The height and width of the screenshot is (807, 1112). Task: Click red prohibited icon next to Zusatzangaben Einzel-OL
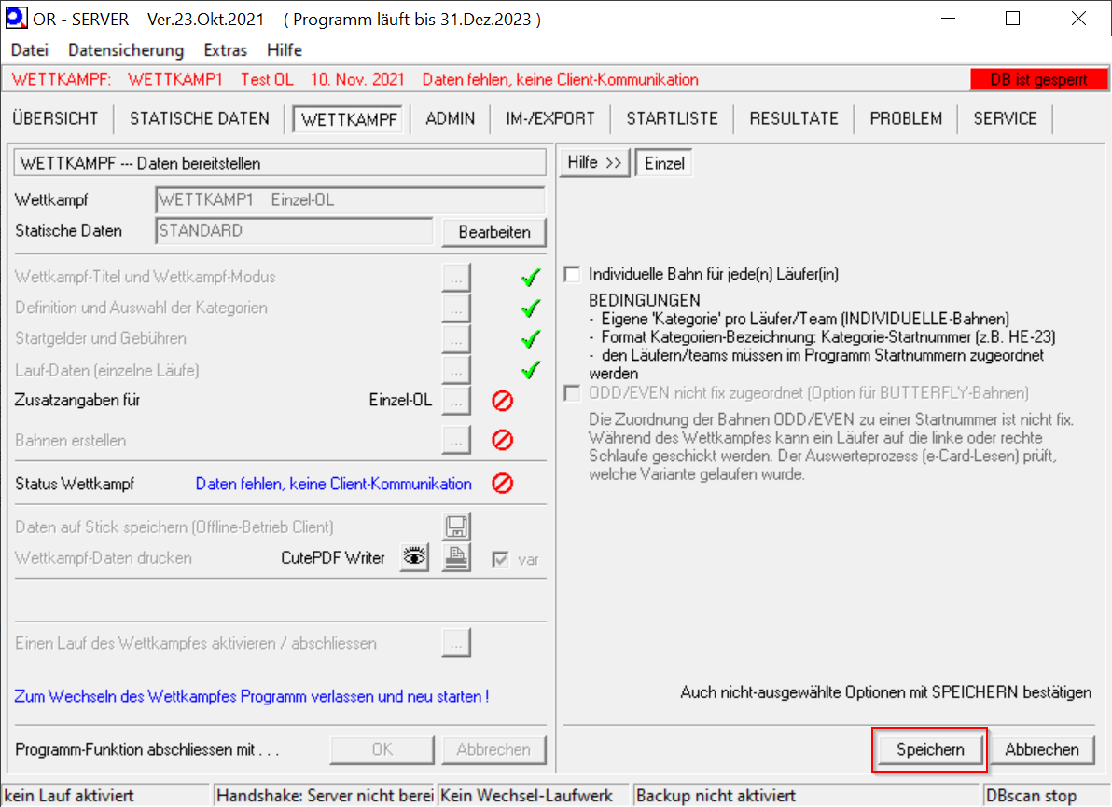[503, 402]
